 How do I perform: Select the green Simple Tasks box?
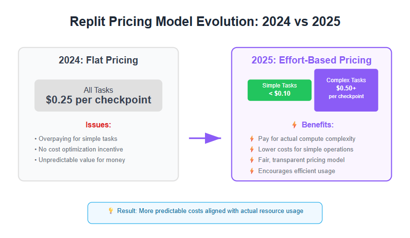point(279,90)
